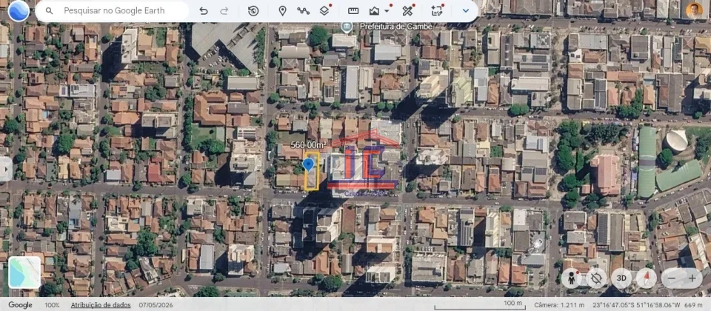Image resolution: width=711 pixels, height=311 pixels.
Task: Add a placemark with the pin tool
Action: [x=282, y=11]
